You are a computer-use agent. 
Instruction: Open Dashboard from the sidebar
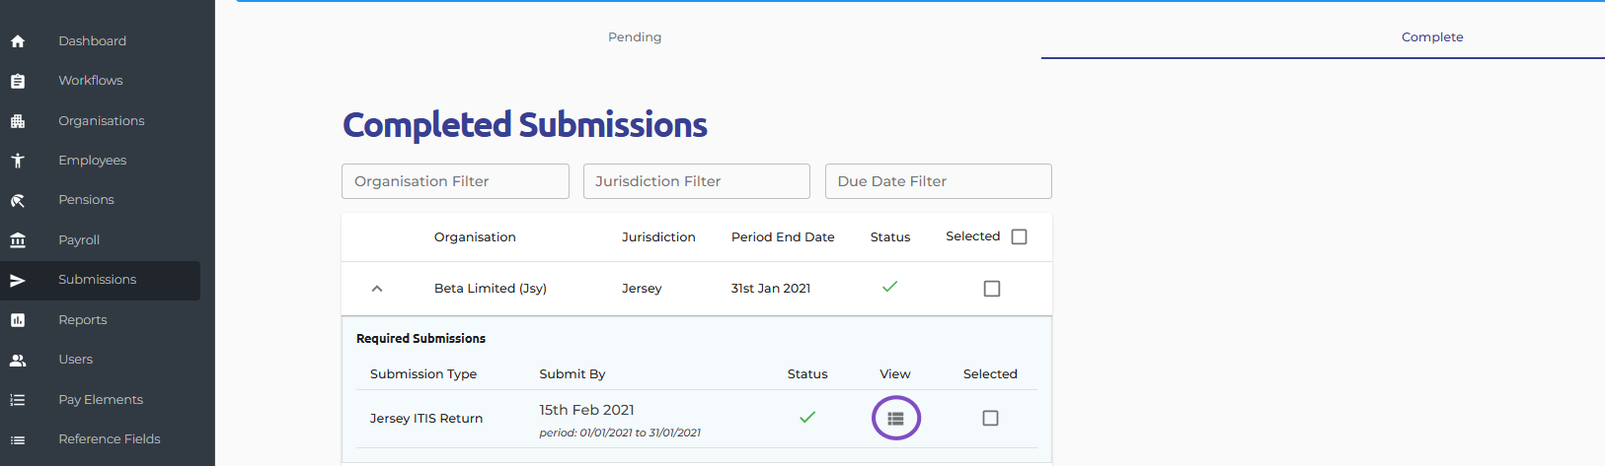[x=92, y=41]
